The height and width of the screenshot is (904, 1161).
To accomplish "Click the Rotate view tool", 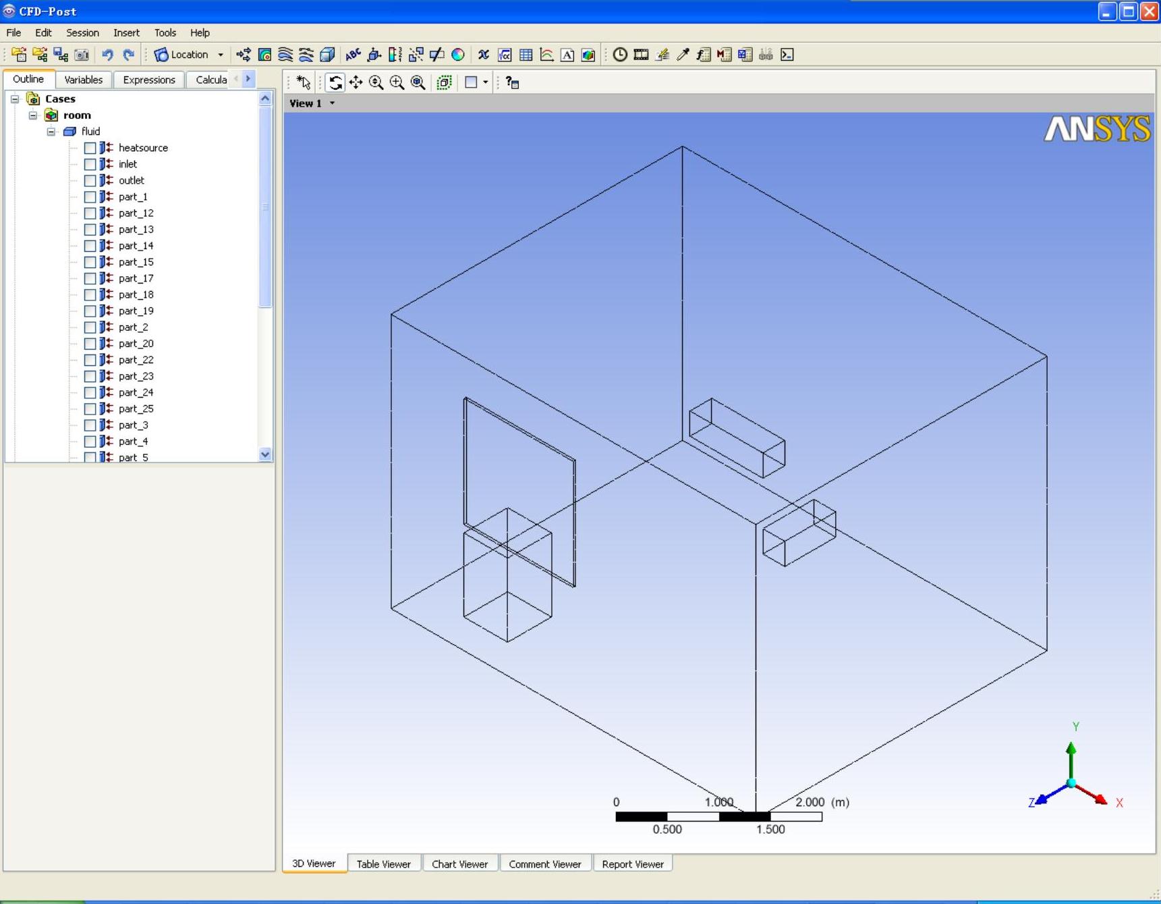I will pyautogui.click(x=335, y=82).
